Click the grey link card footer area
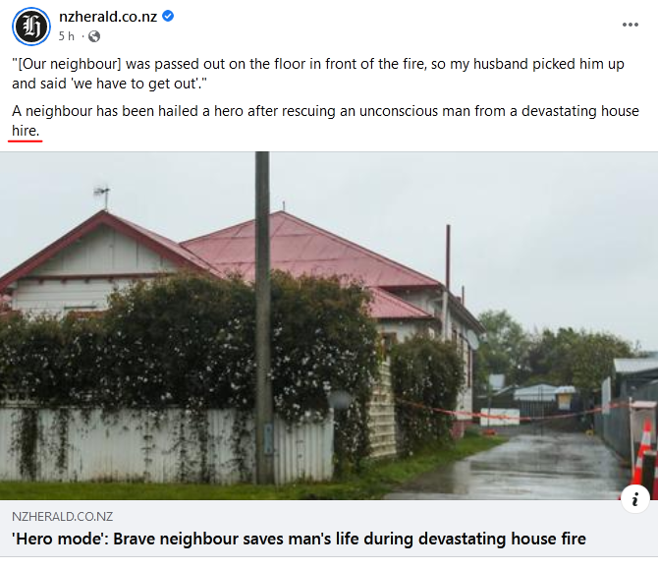Image resolution: width=658 pixels, height=569 pixels. pyautogui.click(x=329, y=529)
